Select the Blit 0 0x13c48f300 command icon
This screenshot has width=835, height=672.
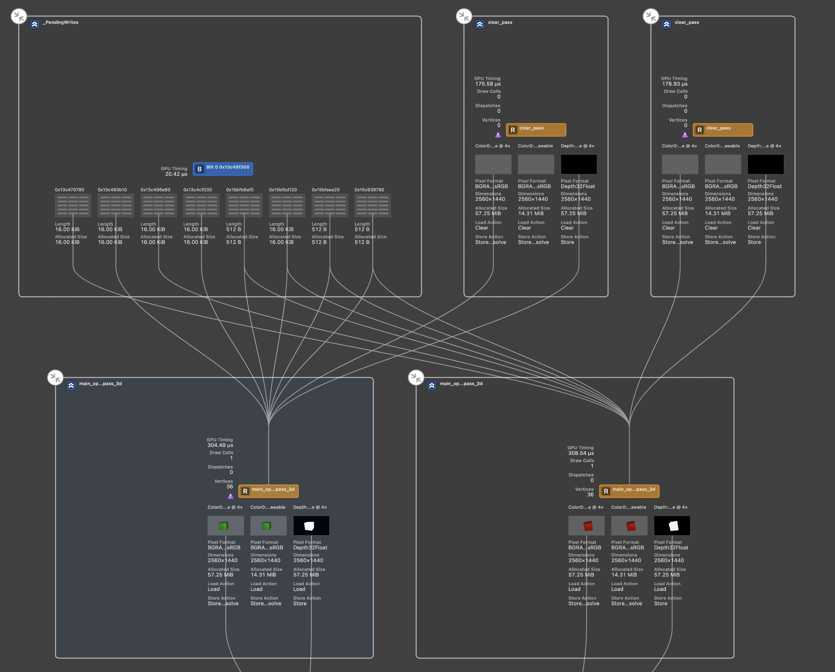coord(199,169)
